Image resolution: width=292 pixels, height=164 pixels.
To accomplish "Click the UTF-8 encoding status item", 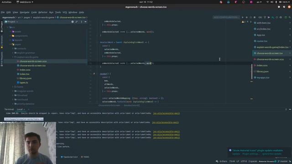I will [x=244, y=161].
